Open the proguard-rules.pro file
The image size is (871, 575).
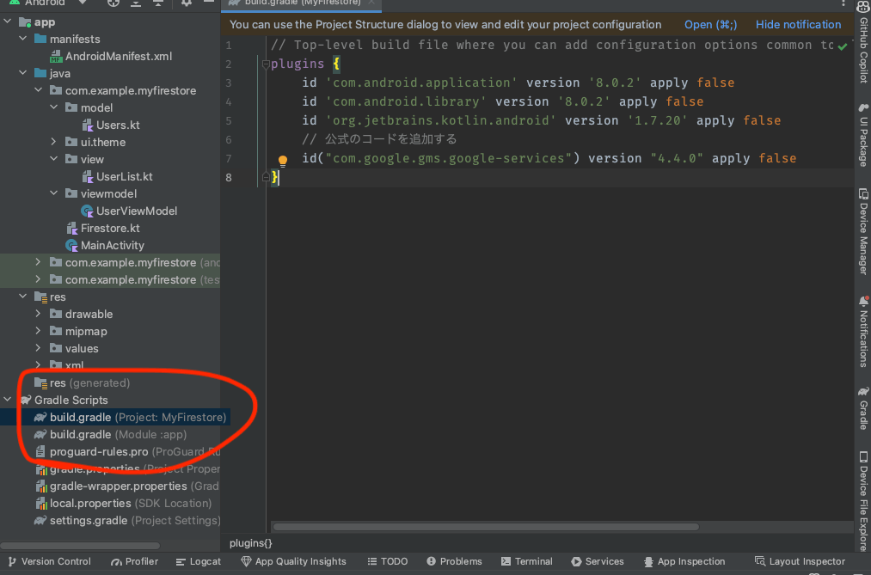point(127,452)
